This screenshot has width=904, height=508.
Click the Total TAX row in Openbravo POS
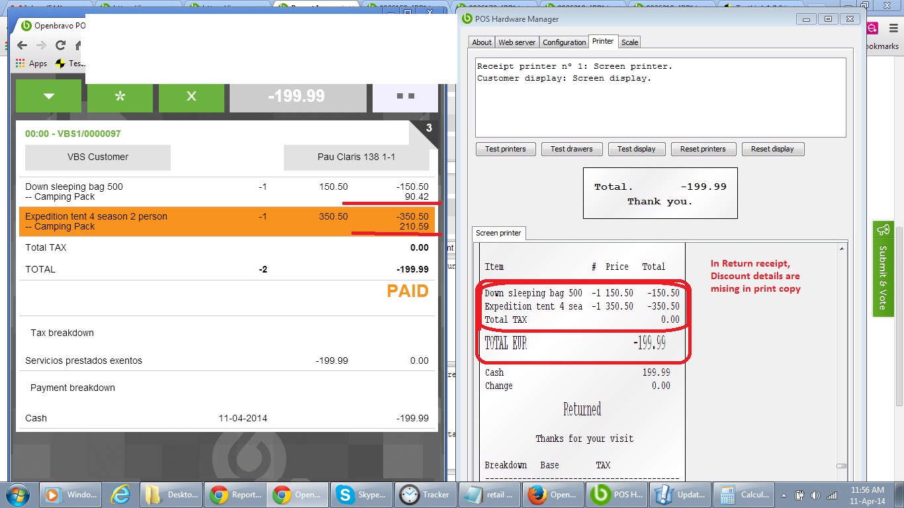click(x=227, y=247)
